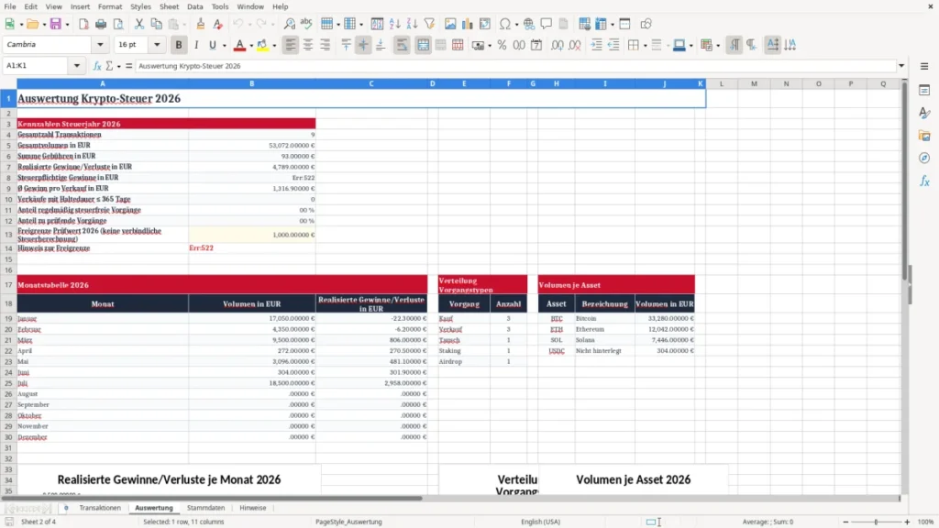939x528 pixels.
Task: Open the sidebar Gallery
Action: [924, 136]
